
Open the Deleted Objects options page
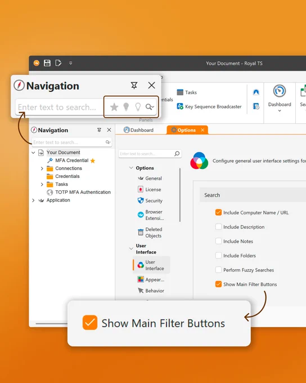pyautogui.click(x=154, y=233)
